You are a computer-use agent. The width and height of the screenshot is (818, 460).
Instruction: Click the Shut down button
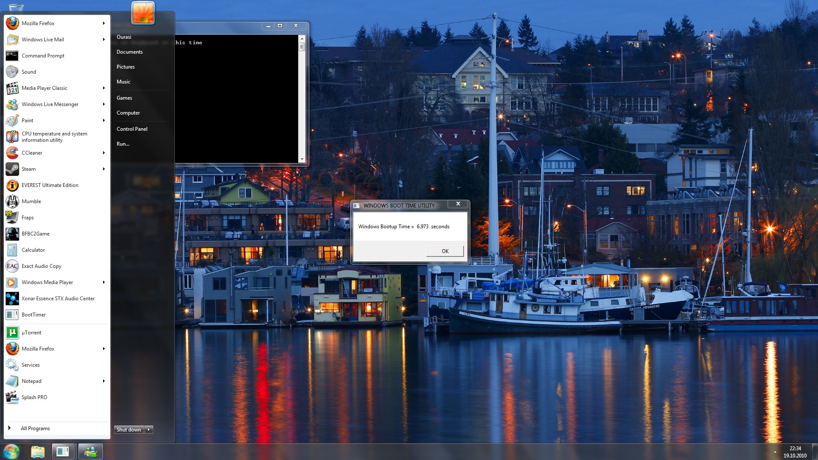[x=129, y=430]
